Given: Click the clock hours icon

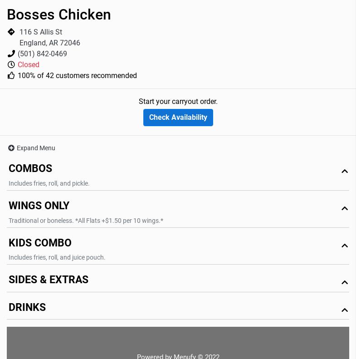Looking at the screenshot, I should (x=11, y=64).
